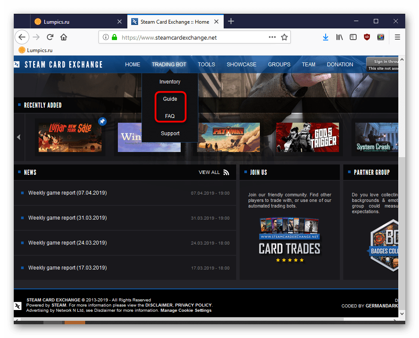Open the Pathway game thumbnail

point(228,137)
